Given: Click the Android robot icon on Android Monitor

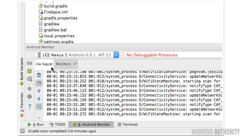Looking at the screenshot, I should coord(74,124).
